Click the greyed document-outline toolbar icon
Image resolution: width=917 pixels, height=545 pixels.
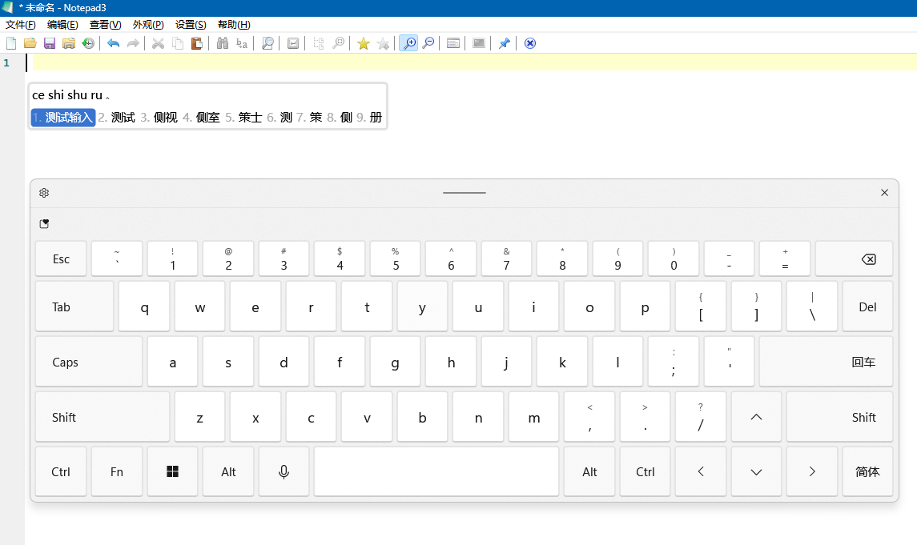319,43
